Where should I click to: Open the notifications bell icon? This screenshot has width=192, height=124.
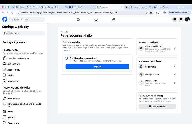coord(181,19)
